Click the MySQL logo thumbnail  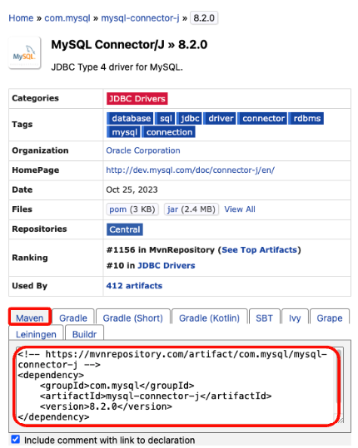click(25, 53)
